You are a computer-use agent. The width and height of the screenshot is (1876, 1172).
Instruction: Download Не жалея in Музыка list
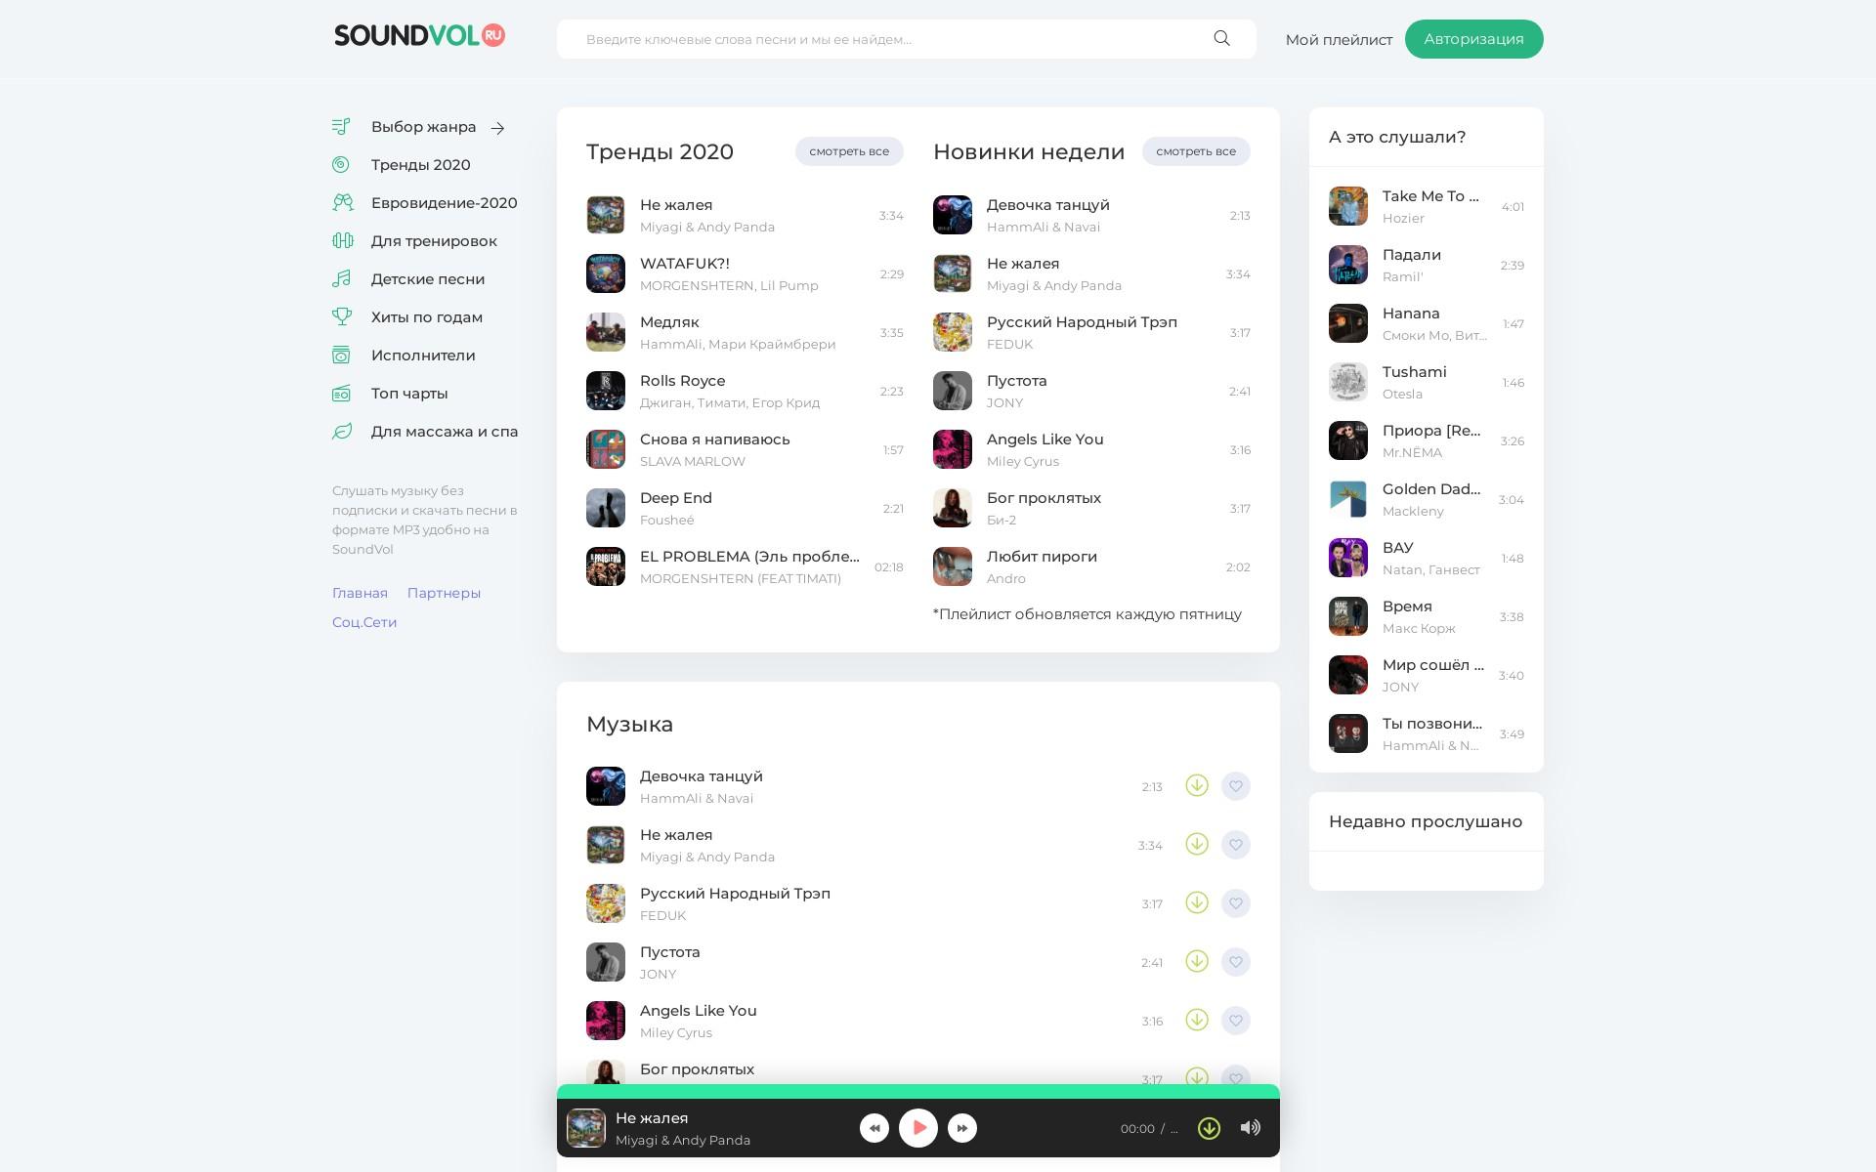coord(1197,844)
